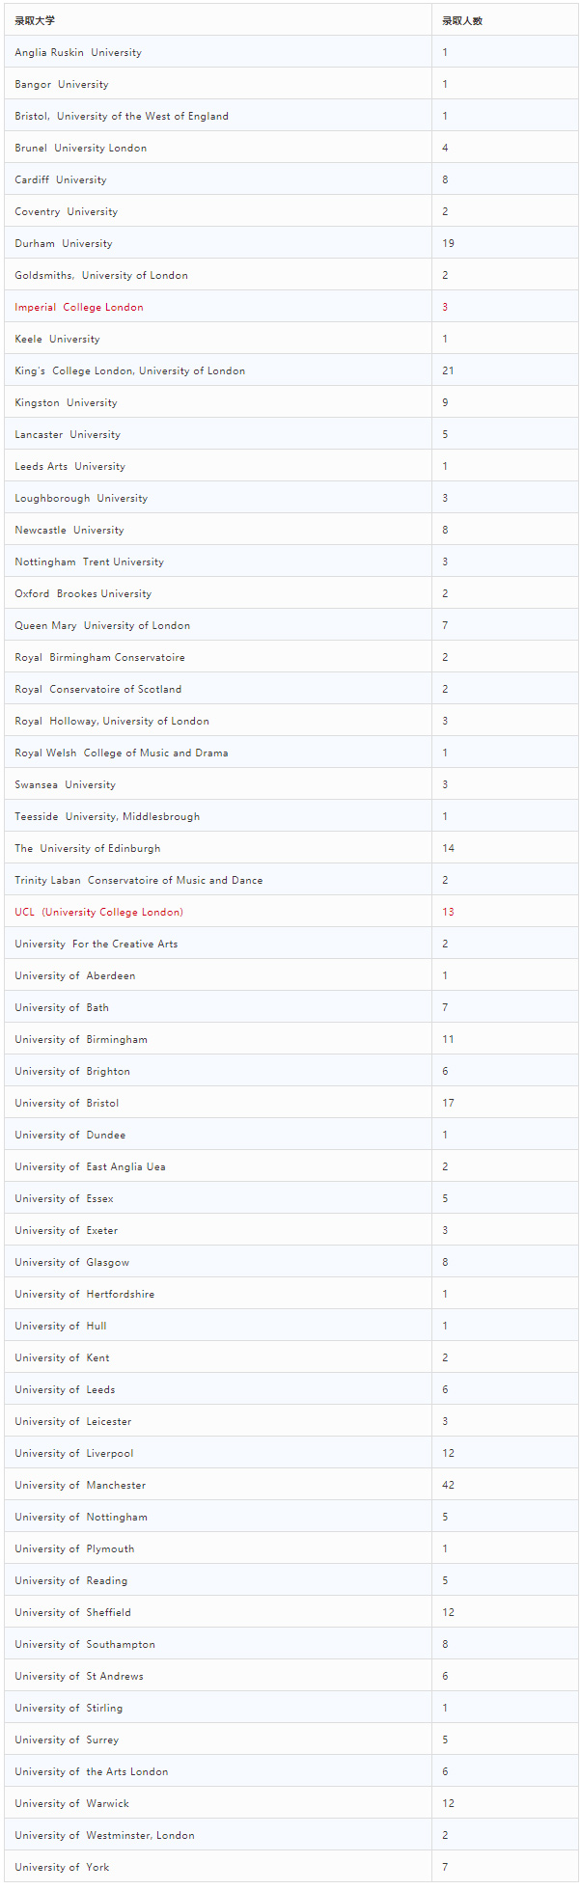Click the red Imperial College London entry
The image size is (581, 1890).
79,307
